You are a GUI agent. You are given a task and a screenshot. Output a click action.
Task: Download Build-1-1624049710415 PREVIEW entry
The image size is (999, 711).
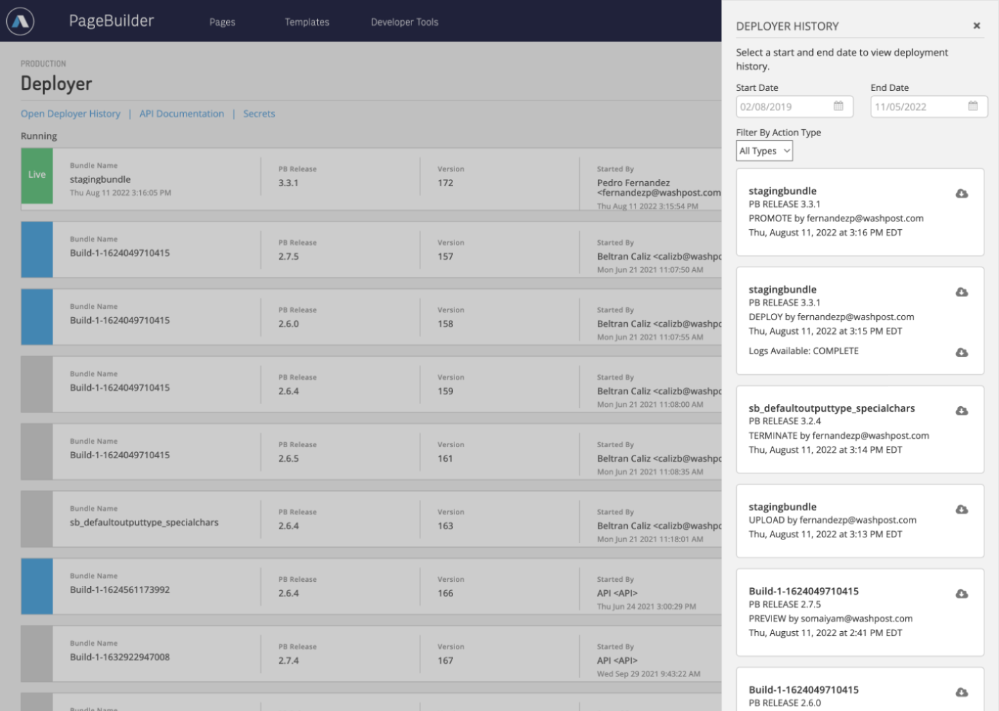point(962,594)
